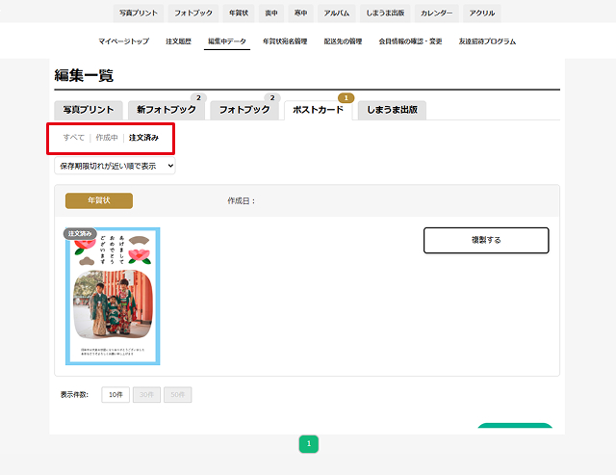
Task: Open 友達招待プログラム link
Action: click(487, 41)
